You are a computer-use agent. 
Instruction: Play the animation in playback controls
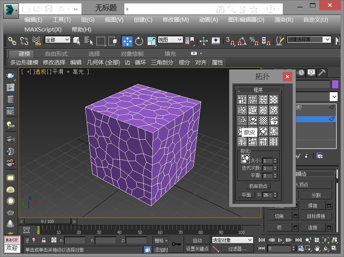point(280,240)
